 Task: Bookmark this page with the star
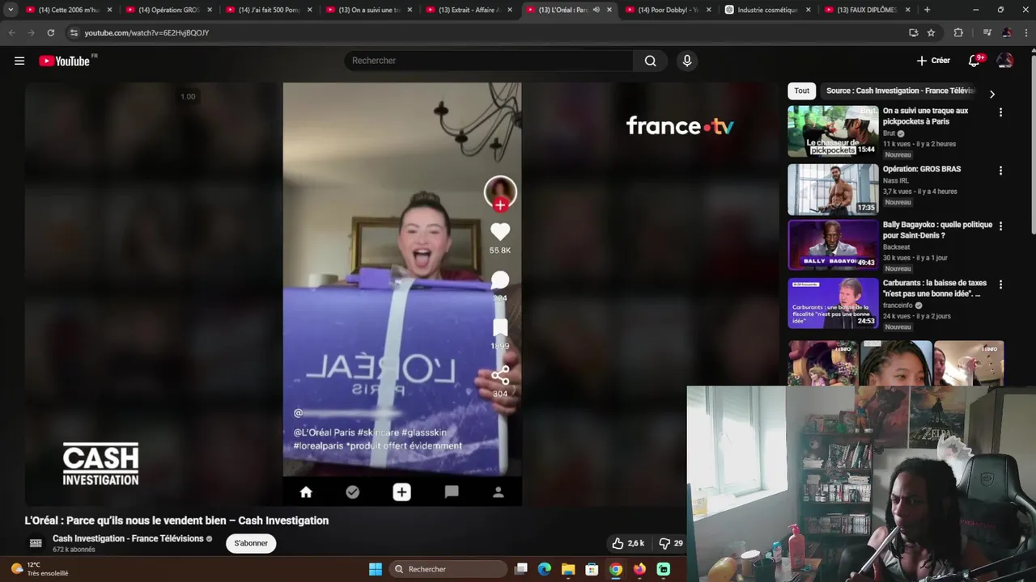pos(932,32)
